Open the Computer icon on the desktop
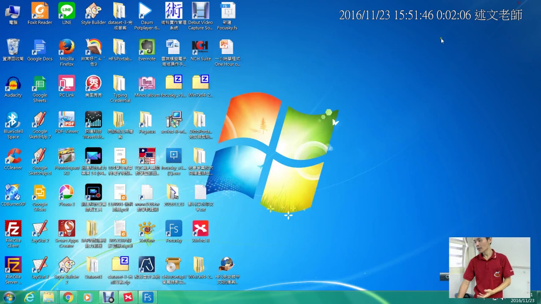Image resolution: width=541 pixels, height=304 pixels. (13, 14)
